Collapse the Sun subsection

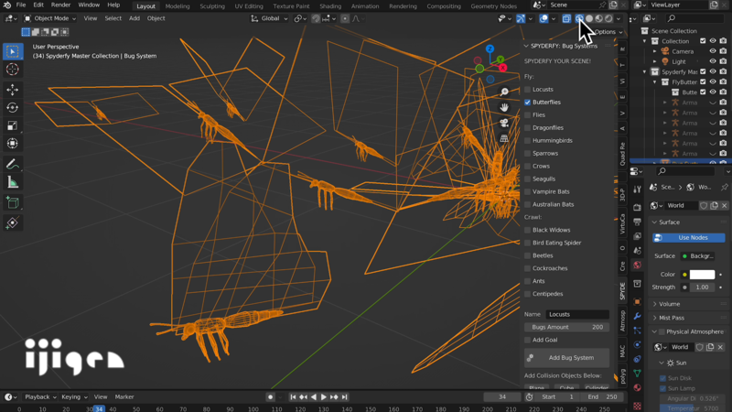click(662, 363)
